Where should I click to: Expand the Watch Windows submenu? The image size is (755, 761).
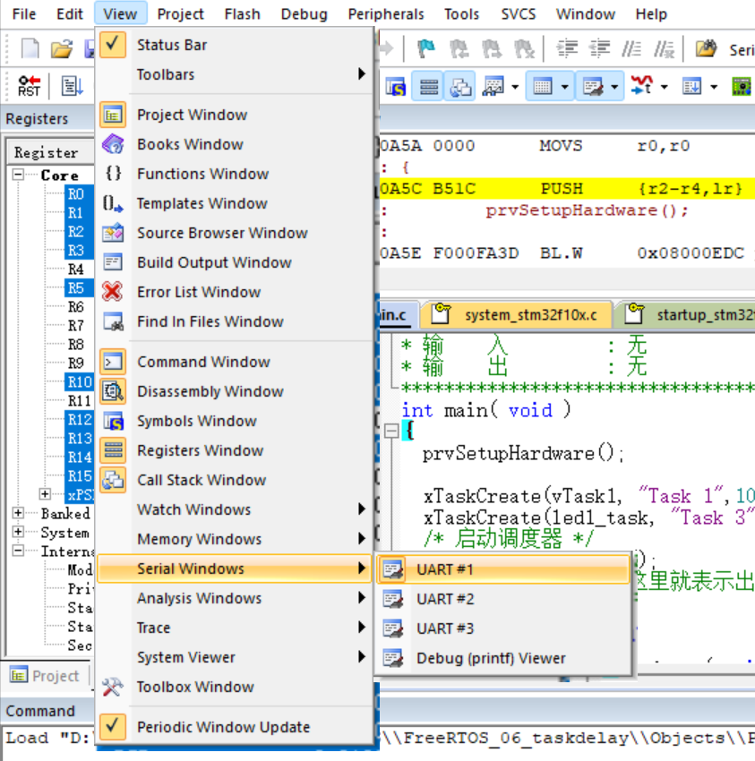[x=235, y=509]
